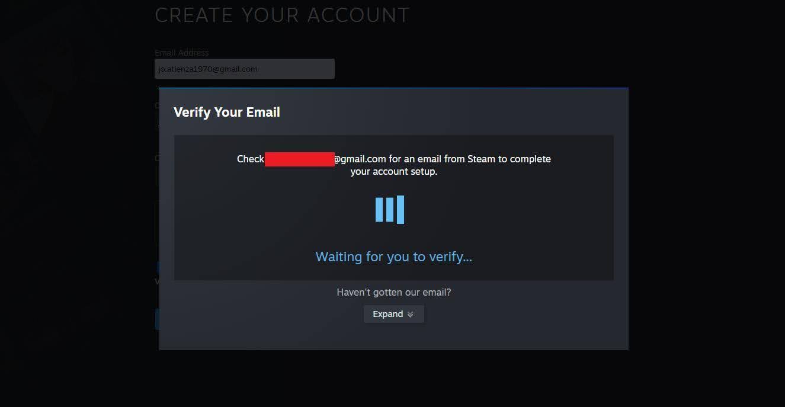Image resolution: width=785 pixels, height=407 pixels.
Task: Click the 'CREATE YOUR ACCOUNT' heading
Action: [x=282, y=15]
